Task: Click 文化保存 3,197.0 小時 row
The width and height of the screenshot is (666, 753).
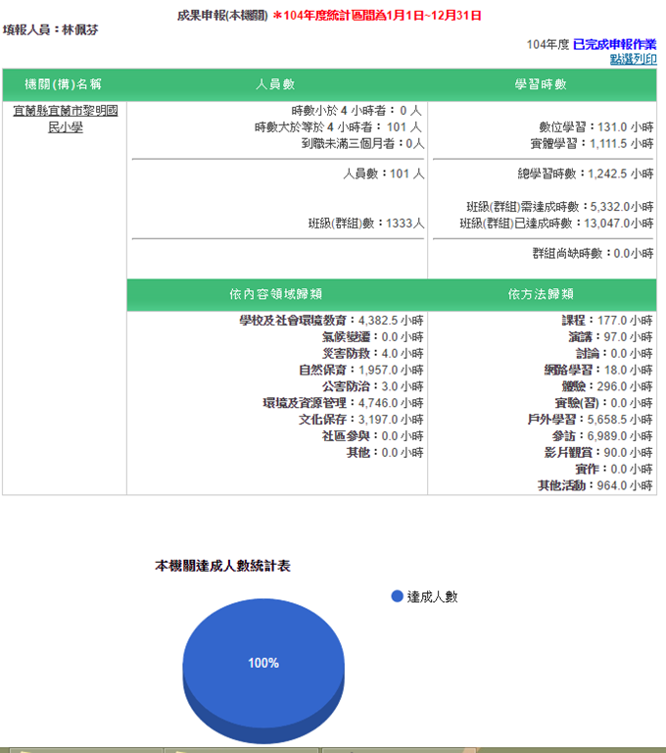Action: point(361,420)
